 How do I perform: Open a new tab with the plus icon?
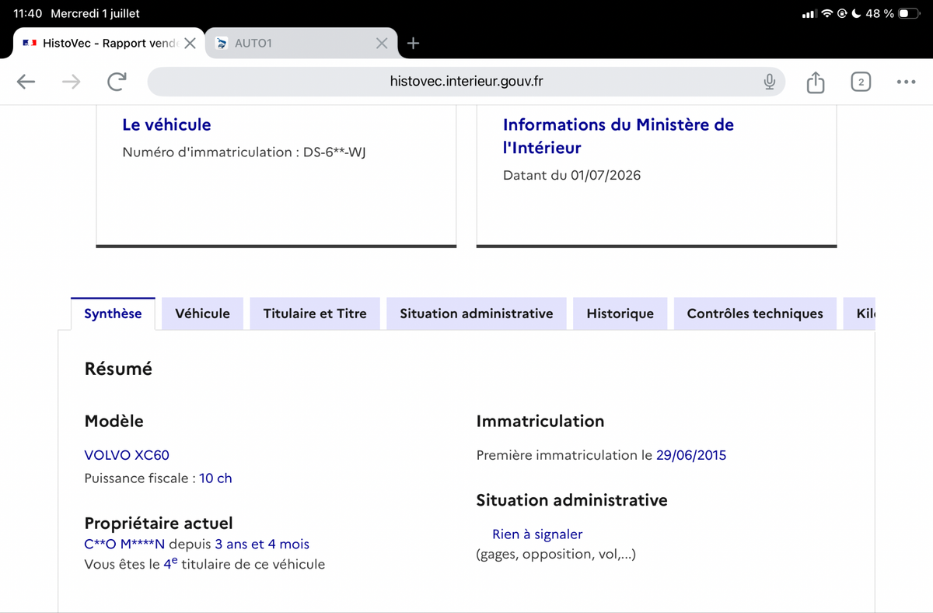coord(414,44)
